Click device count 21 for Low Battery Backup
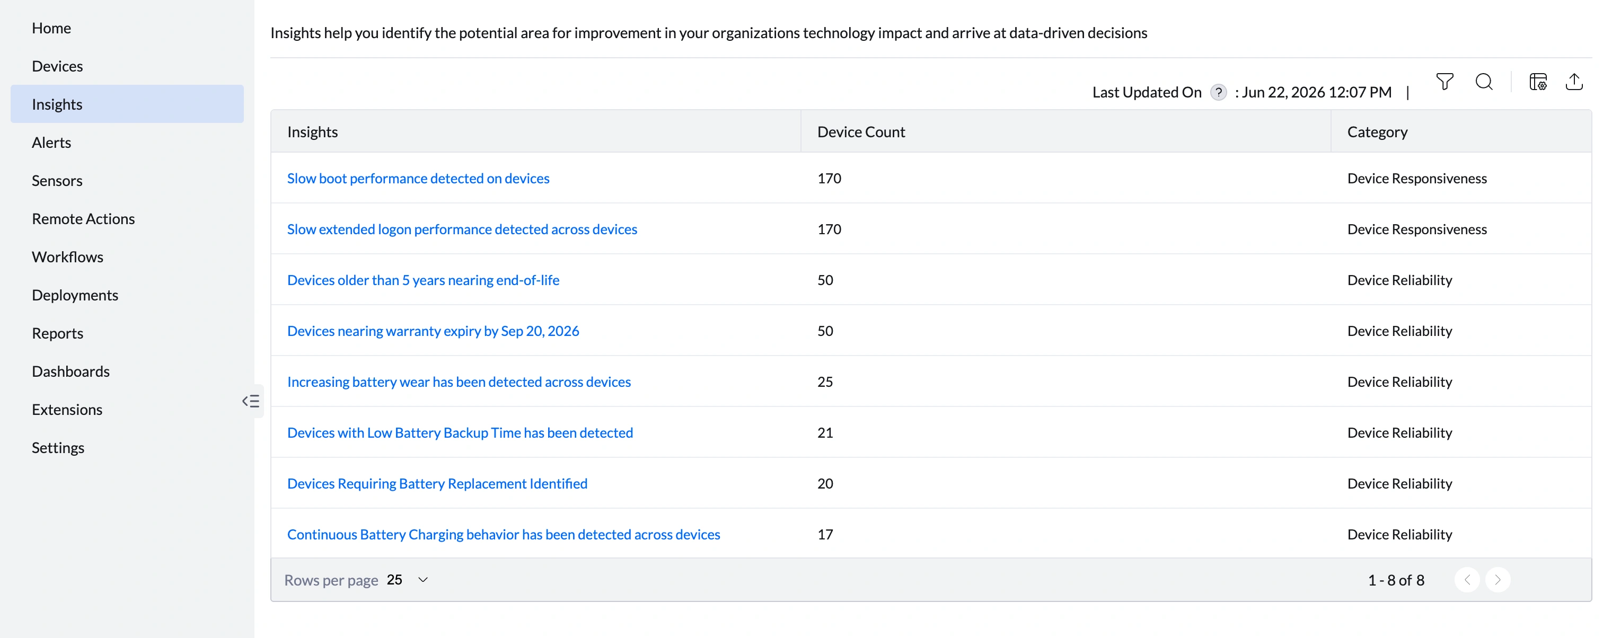The height and width of the screenshot is (638, 1603). pyautogui.click(x=824, y=433)
